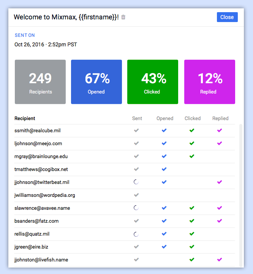
Task: Click the trash delete icon beside title
Action: coord(123,17)
